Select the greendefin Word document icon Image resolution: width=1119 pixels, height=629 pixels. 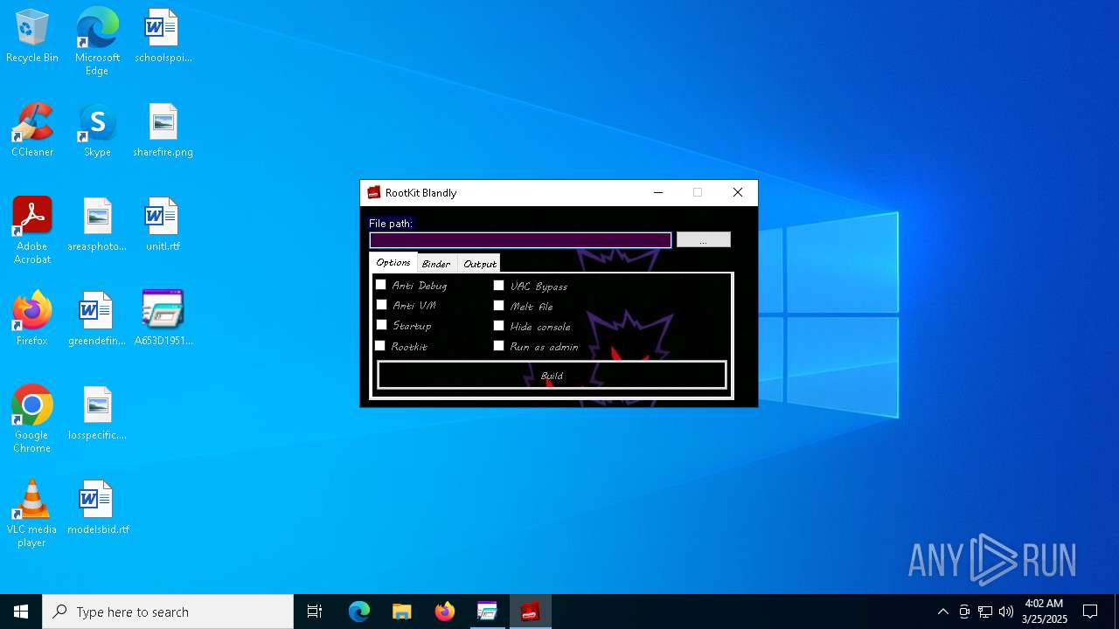tap(97, 319)
